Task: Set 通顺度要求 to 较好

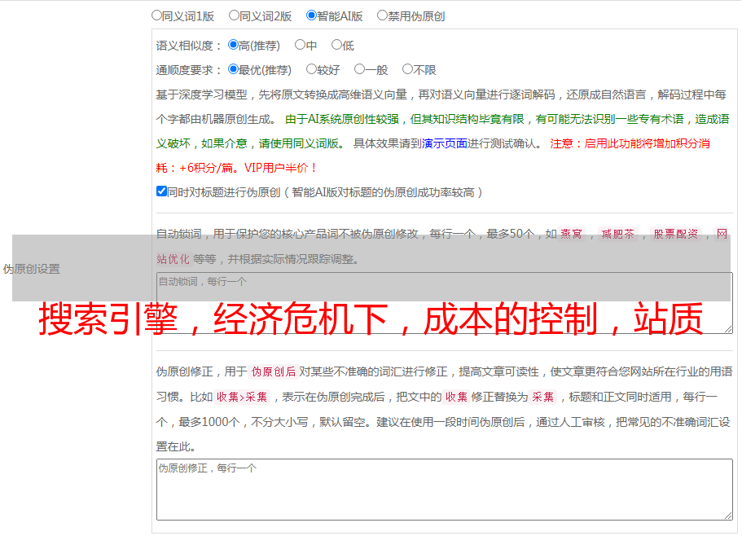Action: point(311,69)
